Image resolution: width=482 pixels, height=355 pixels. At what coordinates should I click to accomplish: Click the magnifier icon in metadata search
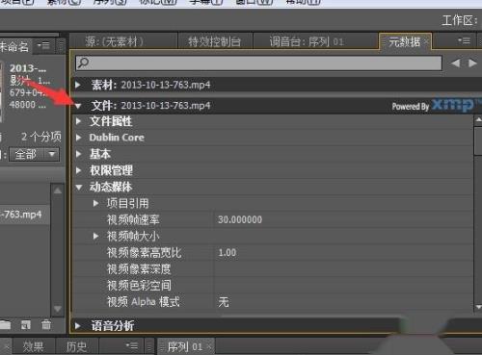(x=84, y=63)
